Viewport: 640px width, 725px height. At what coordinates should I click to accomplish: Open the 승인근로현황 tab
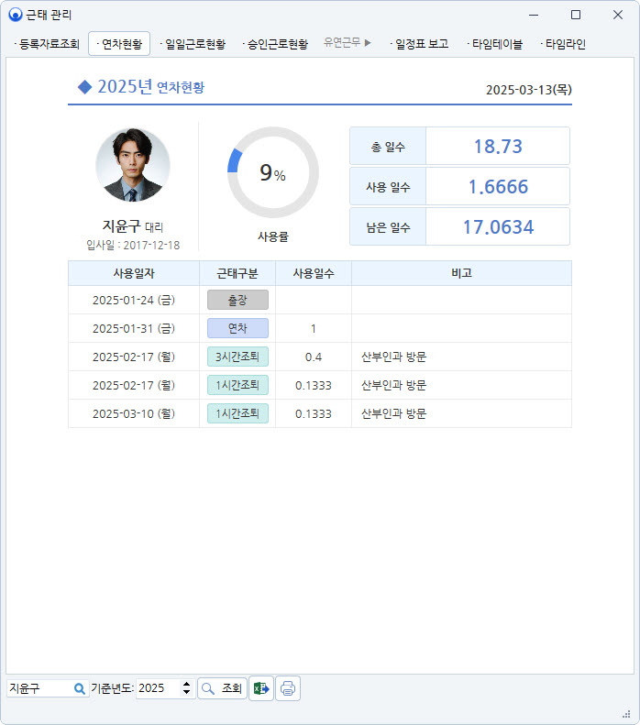(x=276, y=43)
